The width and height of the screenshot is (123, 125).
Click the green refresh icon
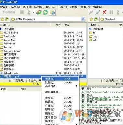pos(46,12)
